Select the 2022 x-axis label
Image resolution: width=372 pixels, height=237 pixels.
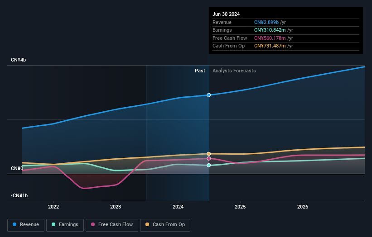[53, 207]
